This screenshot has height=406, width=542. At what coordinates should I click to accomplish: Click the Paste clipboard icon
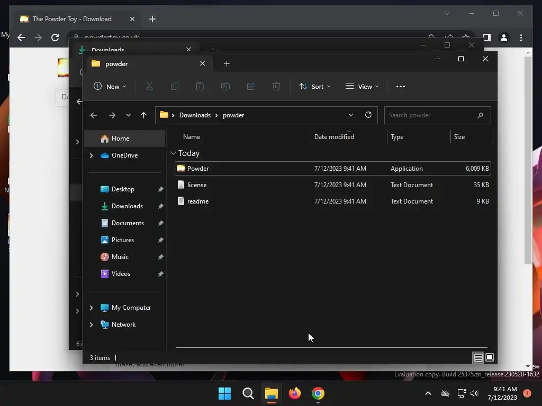point(200,86)
